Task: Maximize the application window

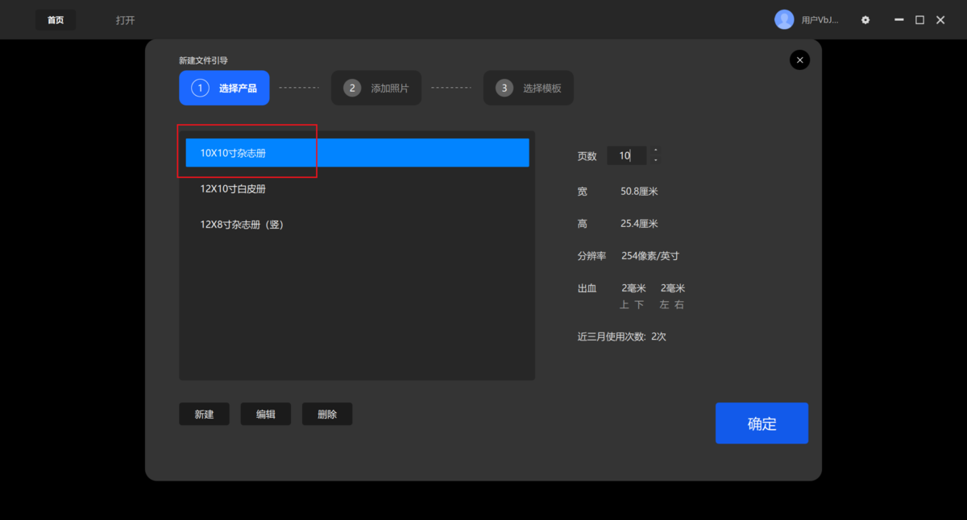Action: click(x=919, y=20)
